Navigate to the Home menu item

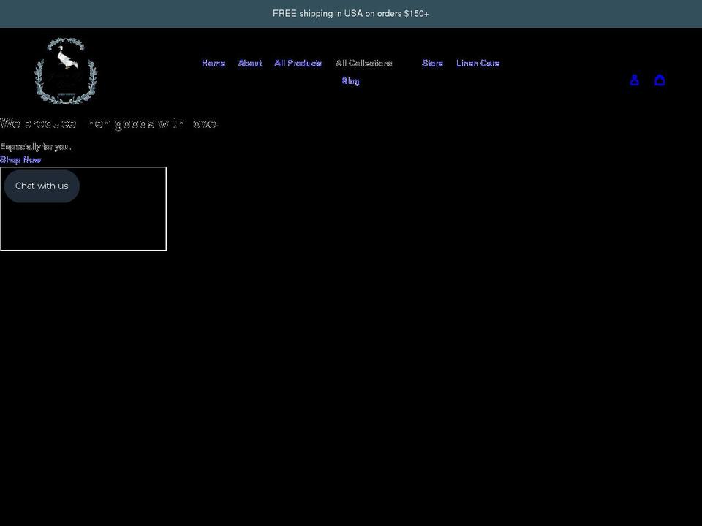[214, 63]
